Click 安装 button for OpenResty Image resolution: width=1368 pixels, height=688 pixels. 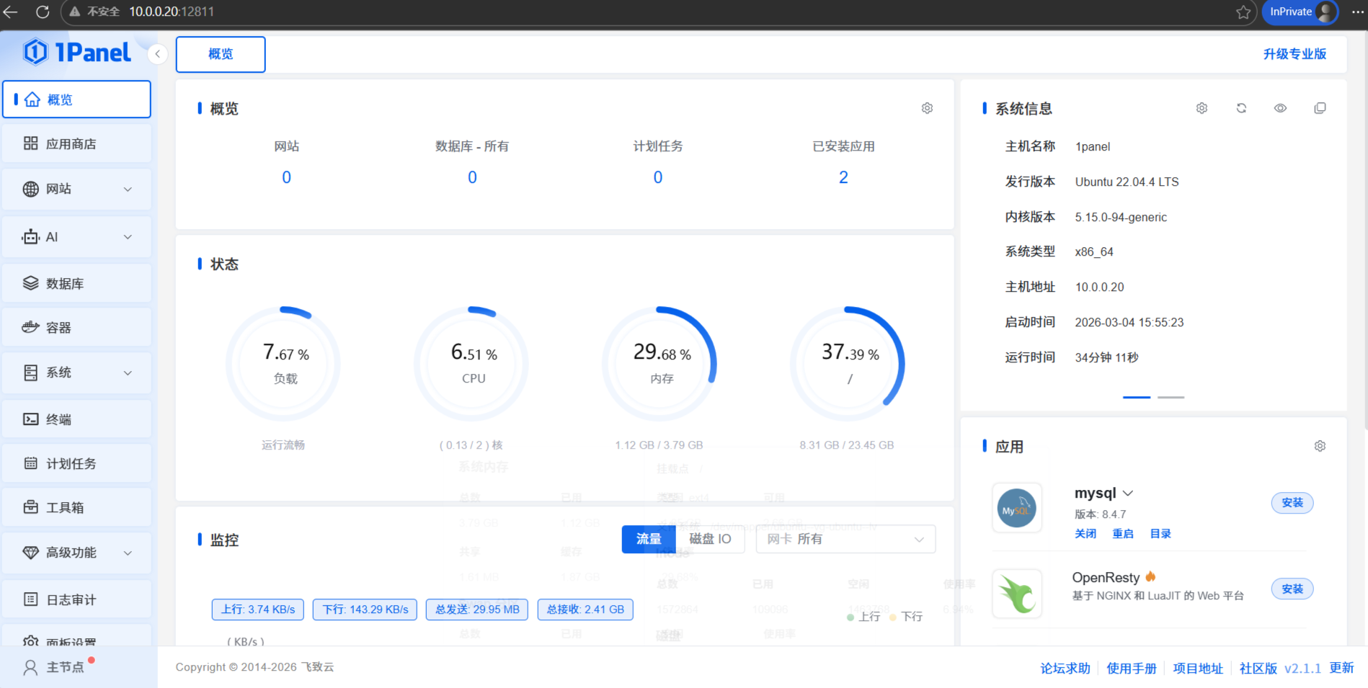(x=1292, y=589)
